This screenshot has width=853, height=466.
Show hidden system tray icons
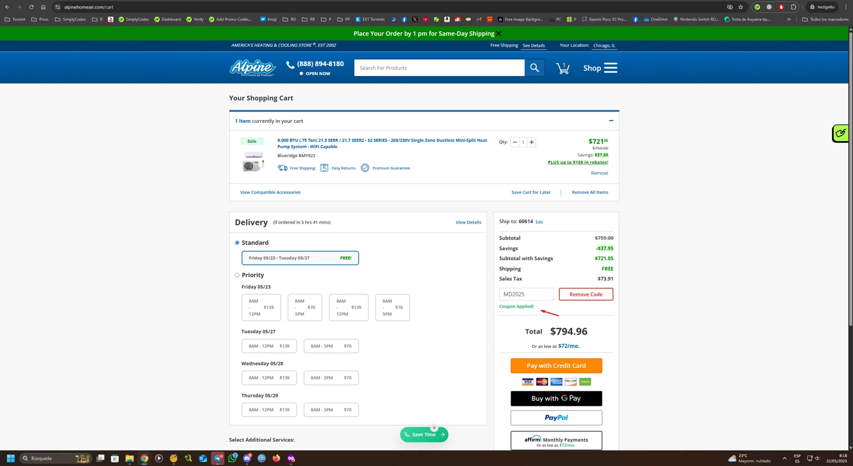coord(784,458)
